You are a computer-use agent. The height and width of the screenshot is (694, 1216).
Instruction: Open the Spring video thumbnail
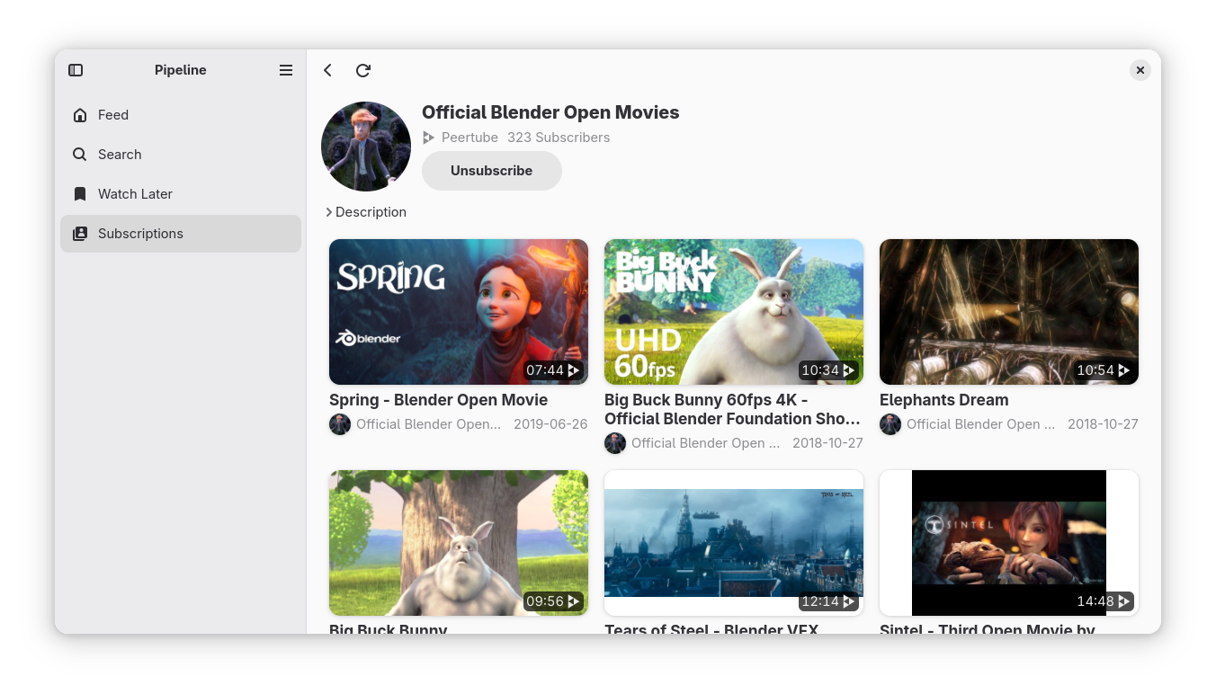[x=458, y=311]
